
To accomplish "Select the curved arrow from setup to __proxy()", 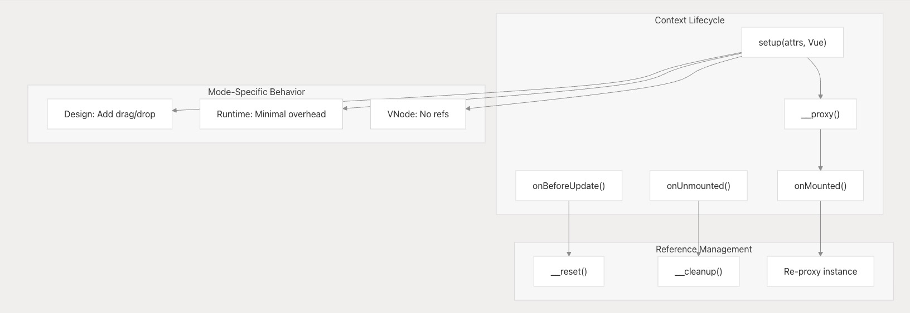I will point(818,72).
